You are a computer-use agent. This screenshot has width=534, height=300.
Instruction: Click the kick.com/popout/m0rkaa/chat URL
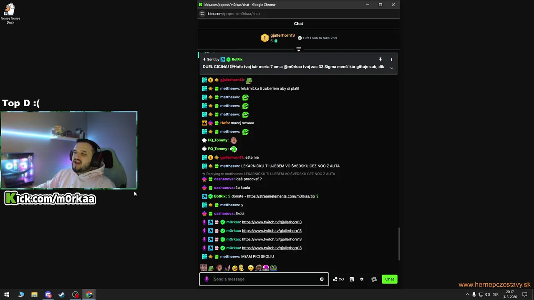point(234,14)
